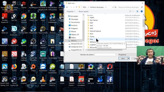Open the Acrobat Reader DC desktop icon
This screenshot has width=164, height=92.
click(5, 18)
